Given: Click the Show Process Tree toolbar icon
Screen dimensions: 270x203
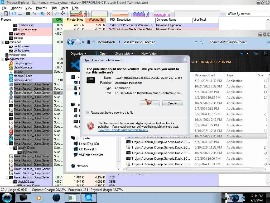Looking at the screenshot, I should (x=34, y=13).
